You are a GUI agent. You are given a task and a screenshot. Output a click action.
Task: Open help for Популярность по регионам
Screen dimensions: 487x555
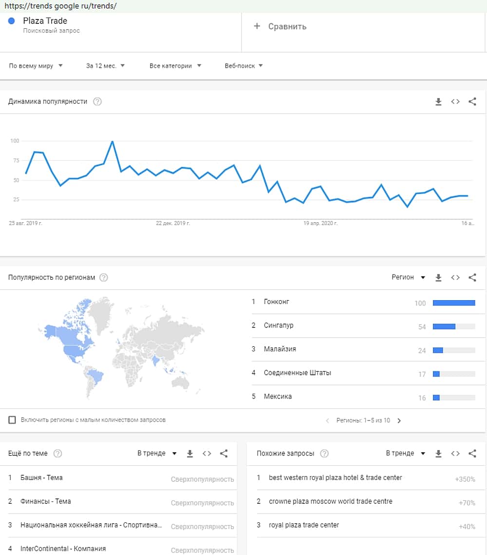tap(104, 278)
